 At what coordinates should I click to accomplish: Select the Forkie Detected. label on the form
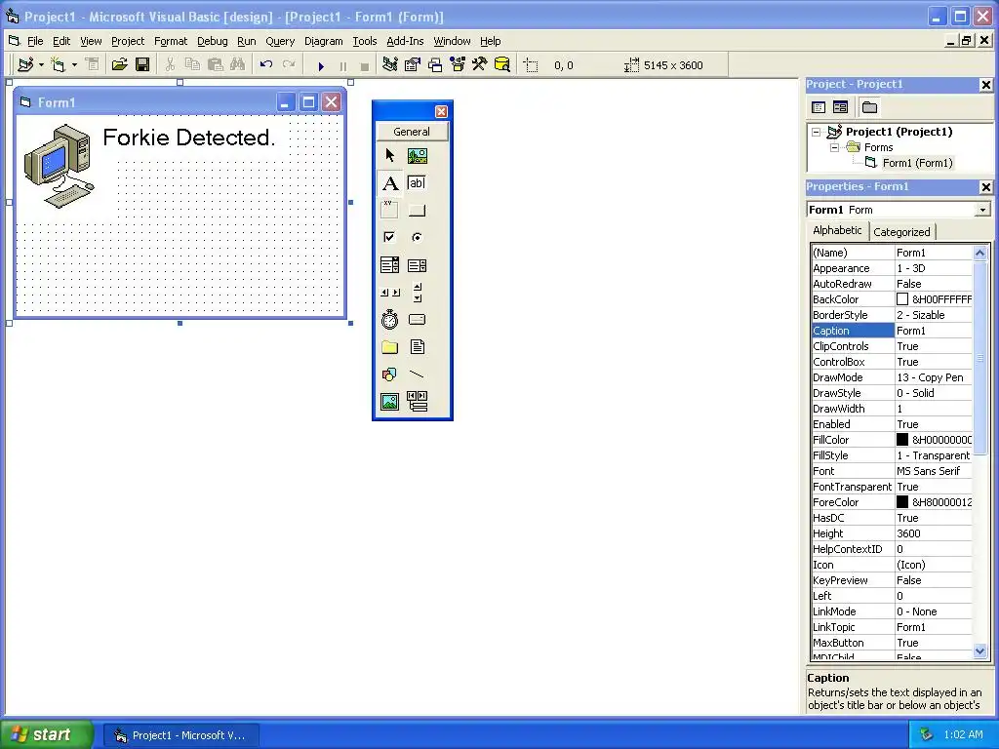coord(188,137)
